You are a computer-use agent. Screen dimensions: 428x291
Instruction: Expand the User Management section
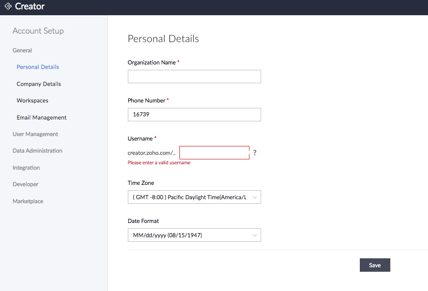(35, 134)
